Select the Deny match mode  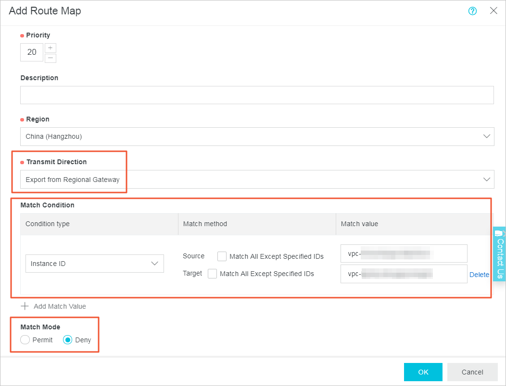[67, 340]
